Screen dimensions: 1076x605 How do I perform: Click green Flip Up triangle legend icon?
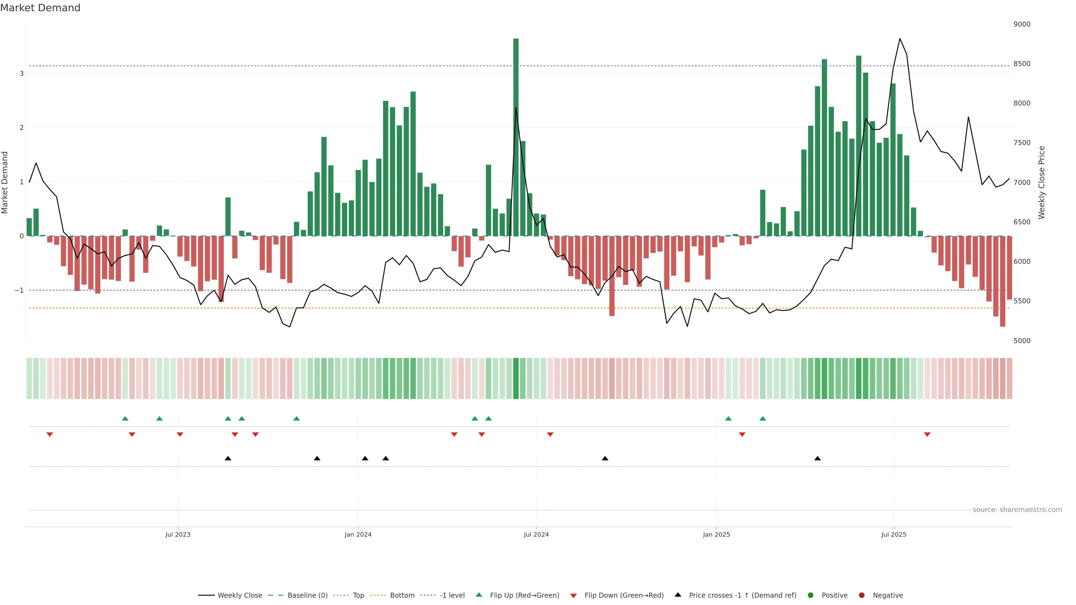click(x=479, y=595)
